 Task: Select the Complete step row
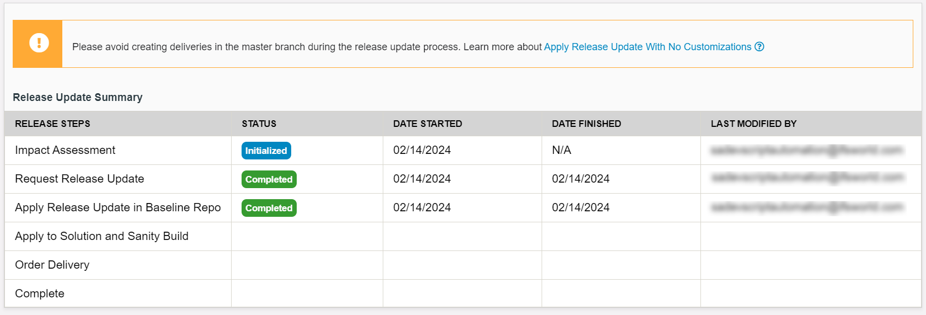coord(40,293)
